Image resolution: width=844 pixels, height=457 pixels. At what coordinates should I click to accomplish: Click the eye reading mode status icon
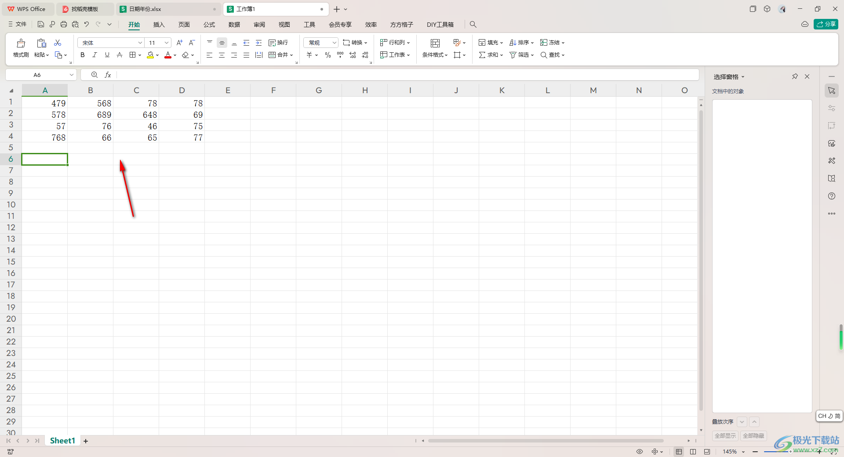coord(640,452)
